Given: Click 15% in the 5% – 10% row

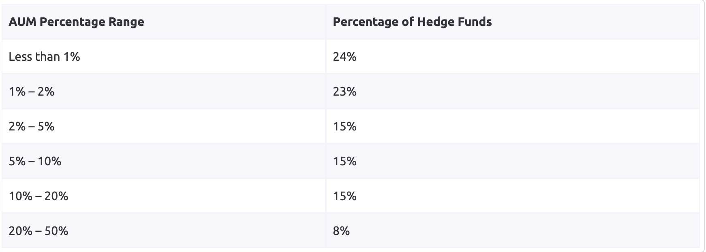Looking at the screenshot, I should [x=344, y=161].
